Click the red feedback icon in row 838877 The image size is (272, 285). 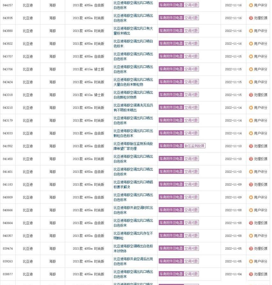click(x=251, y=274)
